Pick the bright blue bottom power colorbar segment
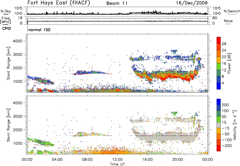 (x=219, y=86)
